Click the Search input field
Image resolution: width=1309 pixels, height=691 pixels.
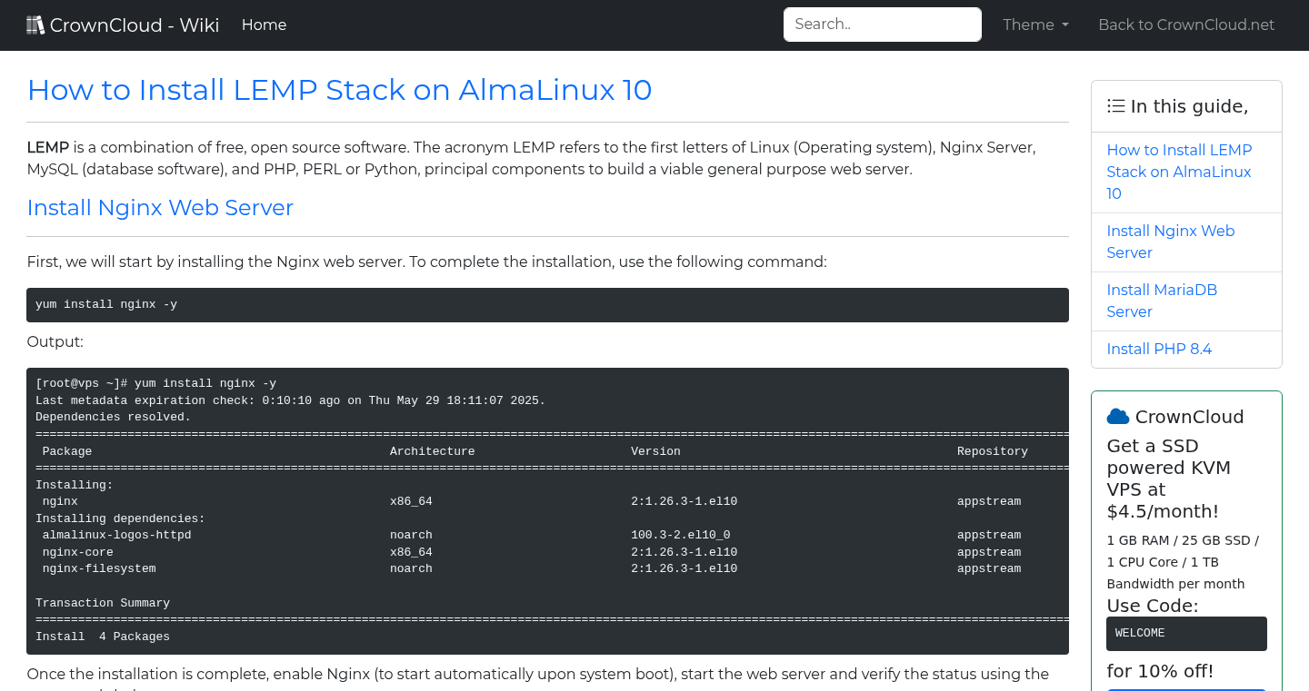(882, 24)
